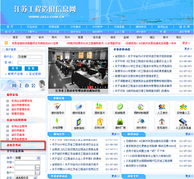Open the 新用户注册 link

15,74
